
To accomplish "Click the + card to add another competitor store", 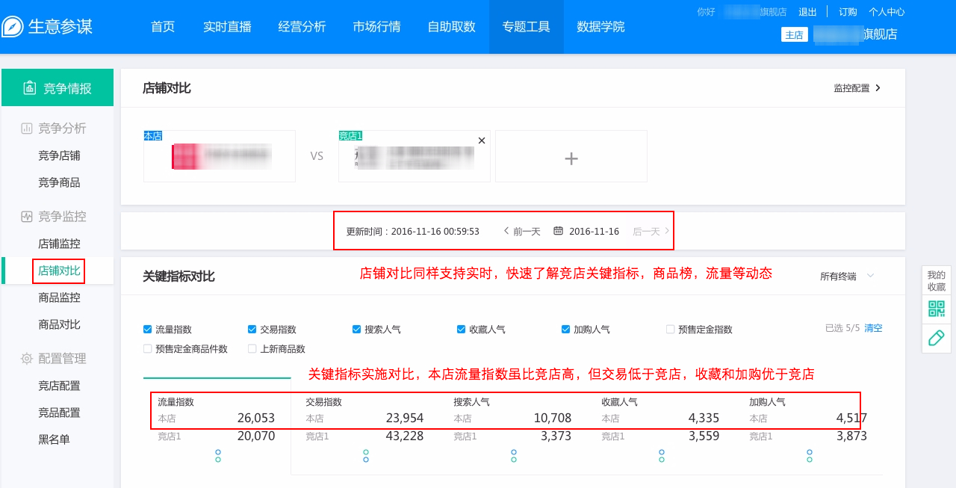I will 571,156.
